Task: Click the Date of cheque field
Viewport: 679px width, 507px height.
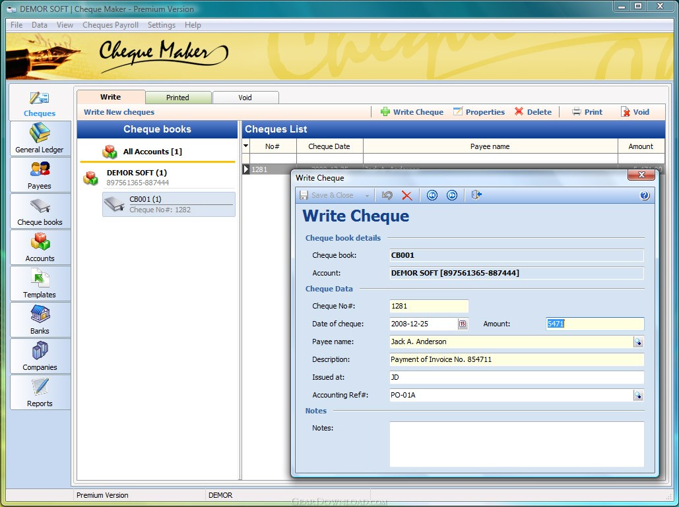Action: coord(424,324)
